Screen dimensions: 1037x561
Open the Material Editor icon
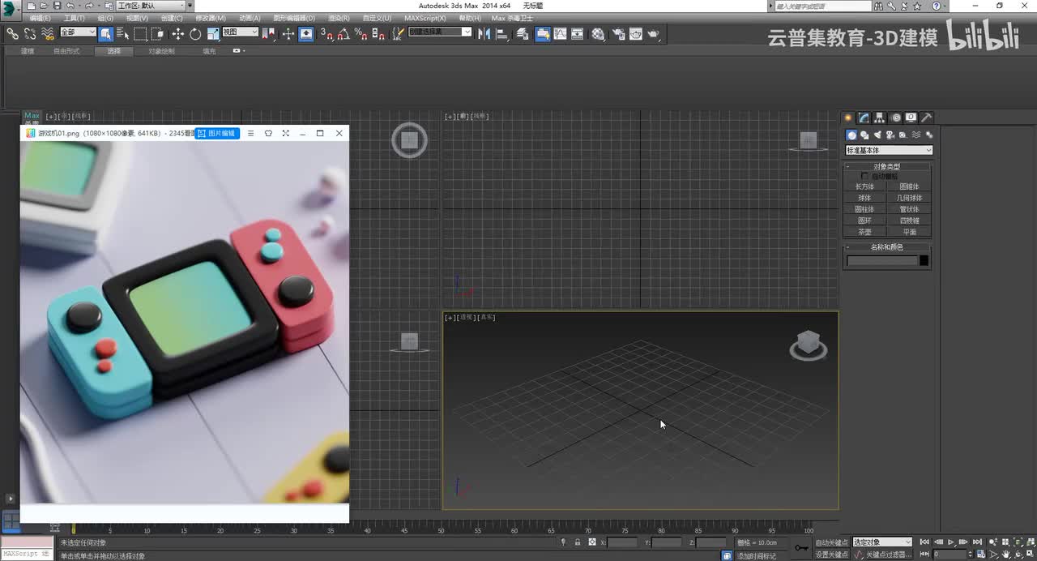tap(598, 34)
